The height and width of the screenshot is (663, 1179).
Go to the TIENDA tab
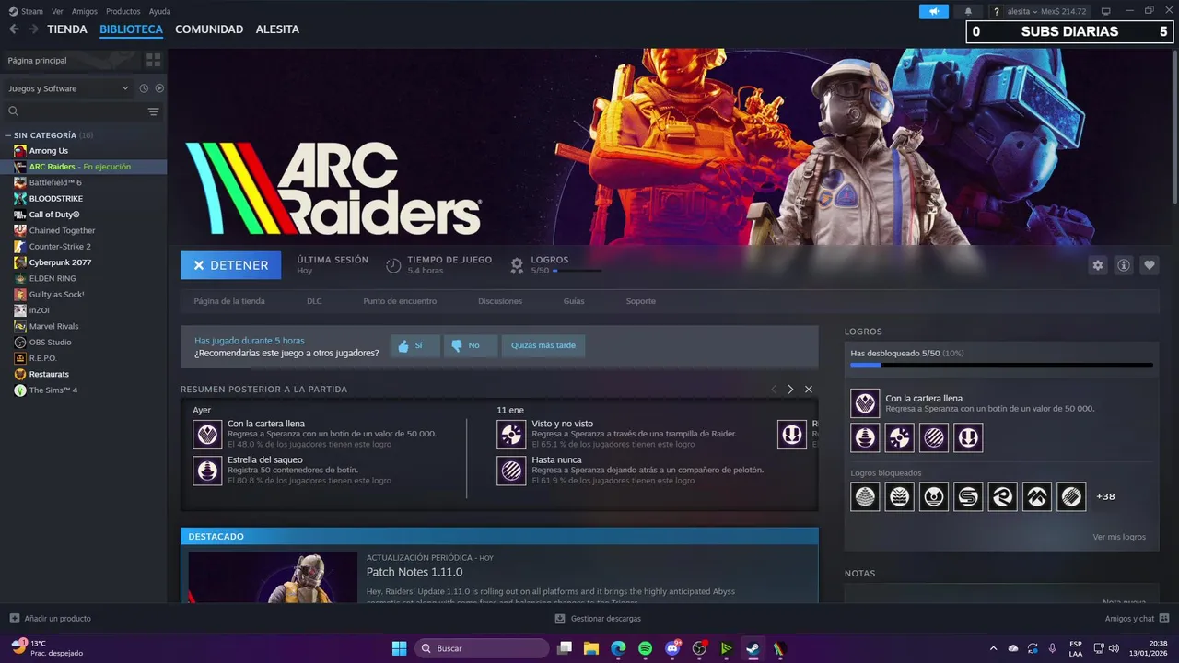67,29
